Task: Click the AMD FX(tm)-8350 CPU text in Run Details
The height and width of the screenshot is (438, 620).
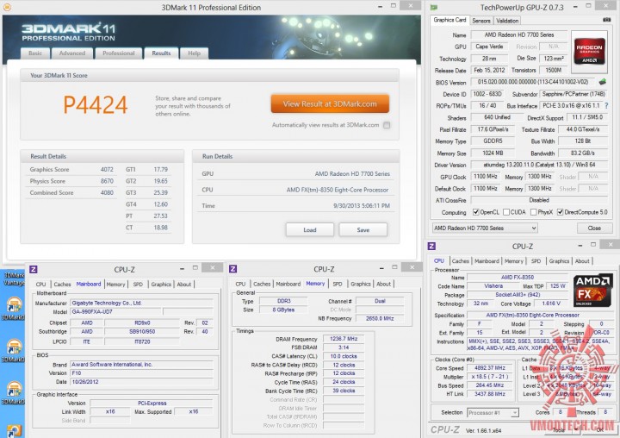Action: [338, 190]
